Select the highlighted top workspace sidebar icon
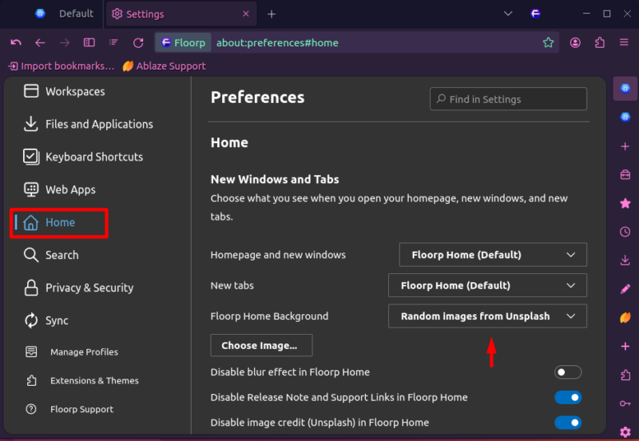 click(625, 88)
